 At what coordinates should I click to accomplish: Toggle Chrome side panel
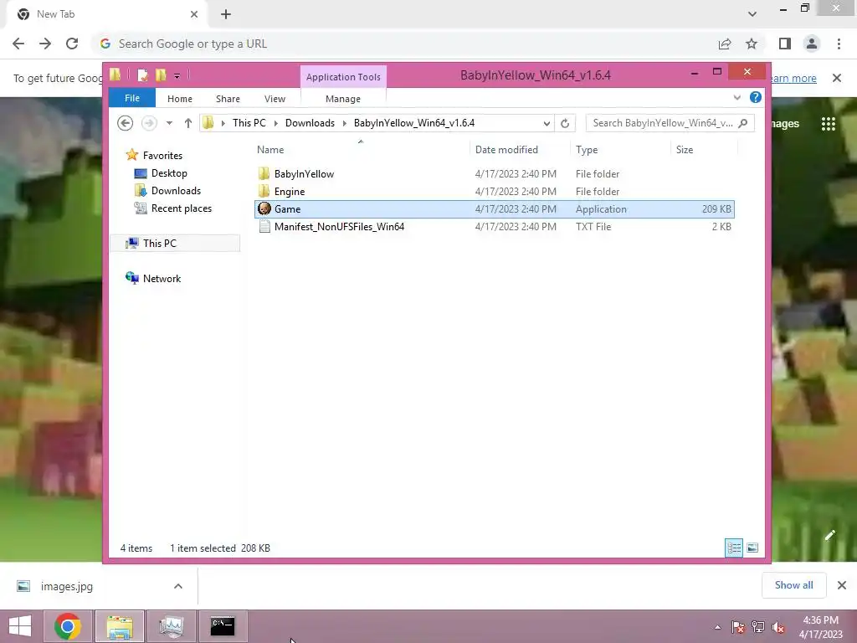pyautogui.click(x=785, y=44)
